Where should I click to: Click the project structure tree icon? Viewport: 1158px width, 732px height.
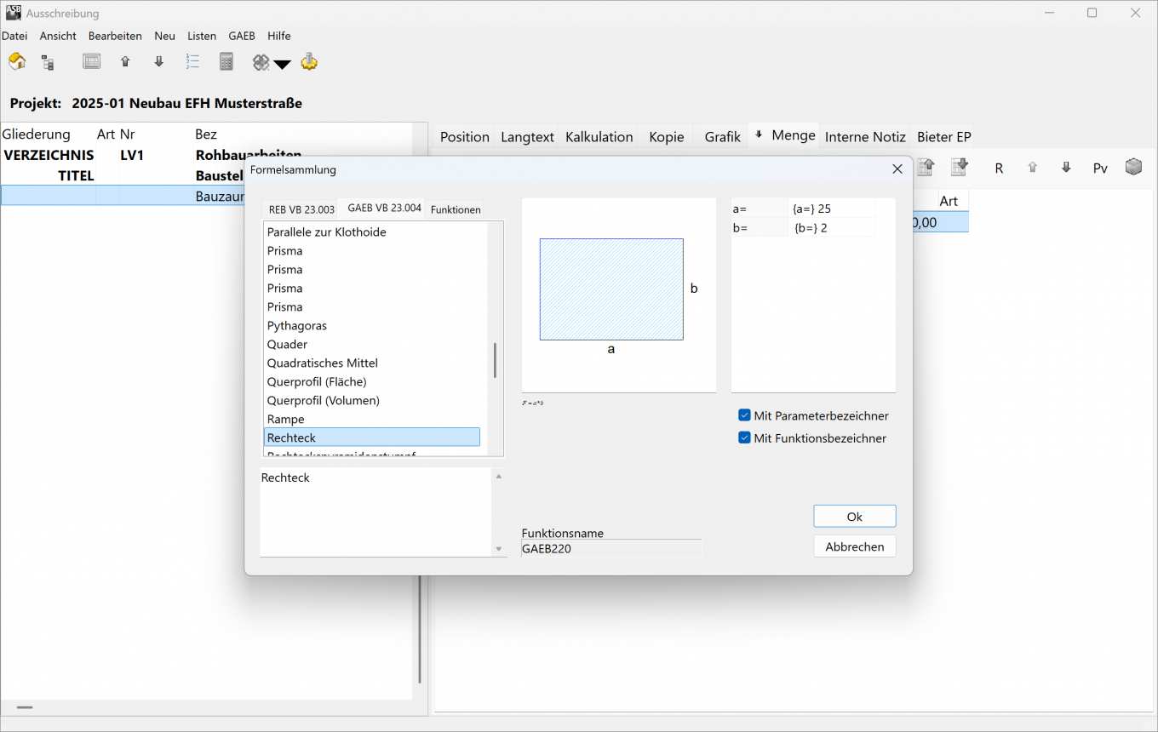[48, 62]
